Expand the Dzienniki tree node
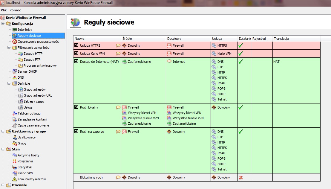The width and height of the screenshot is (331, 189). point(3,185)
